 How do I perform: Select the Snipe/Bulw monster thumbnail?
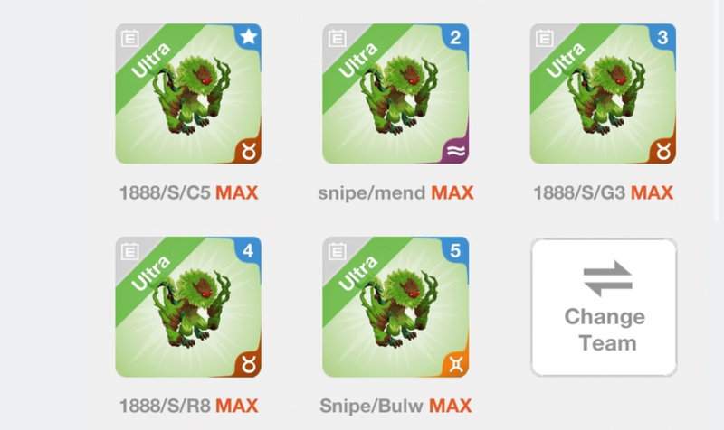pos(395,307)
